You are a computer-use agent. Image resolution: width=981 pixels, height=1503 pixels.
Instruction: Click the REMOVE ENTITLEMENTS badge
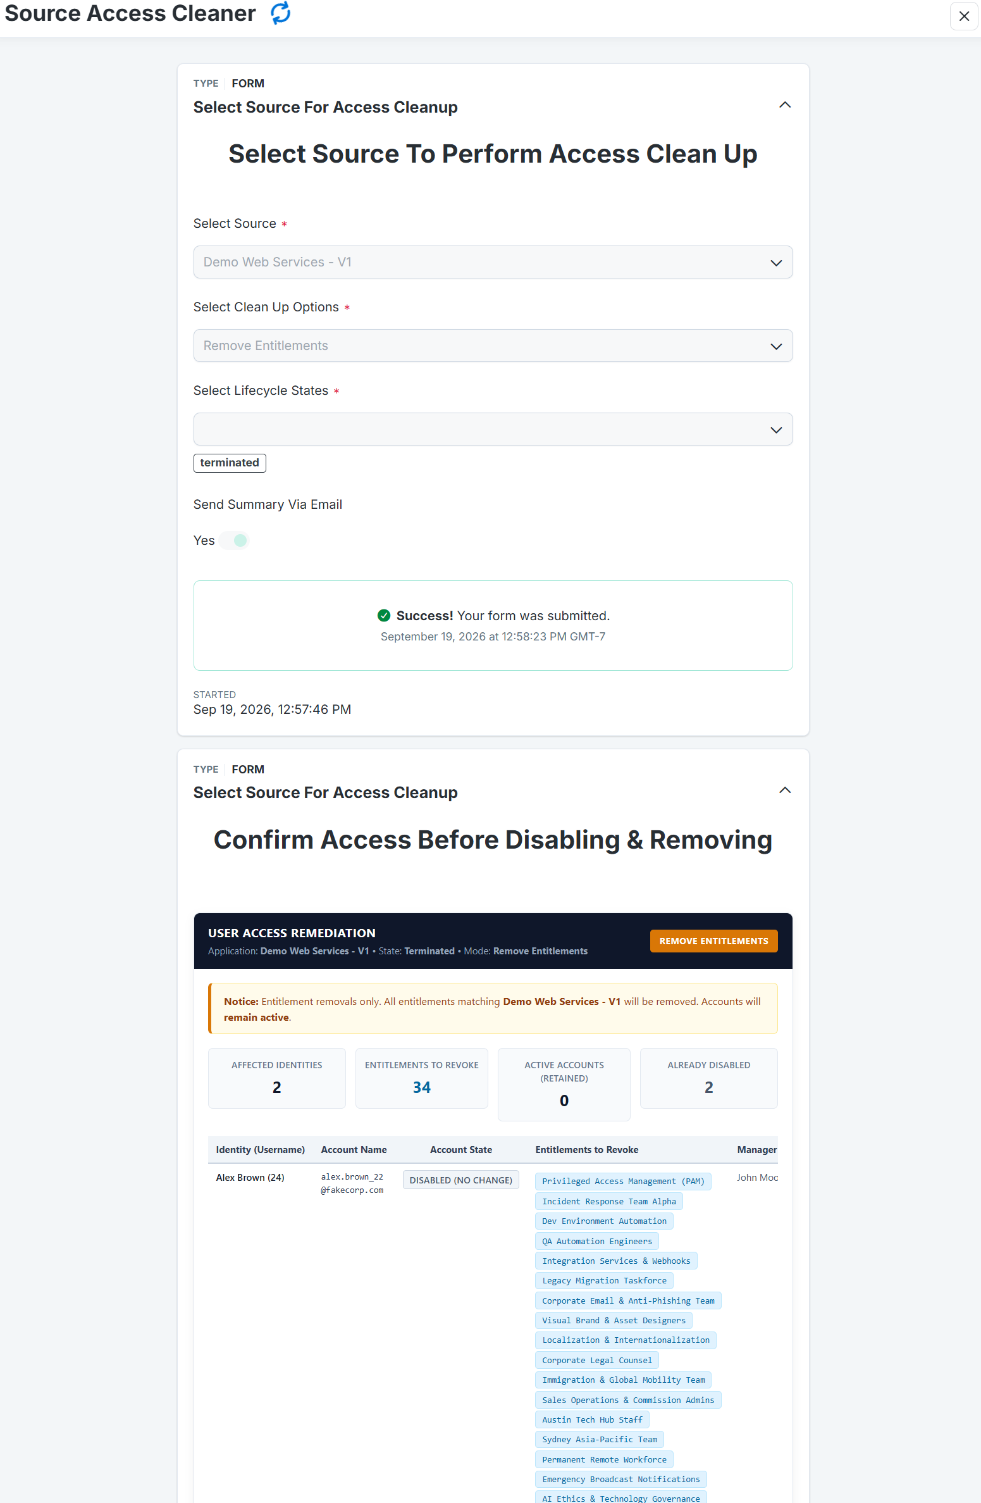tap(713, 941)
